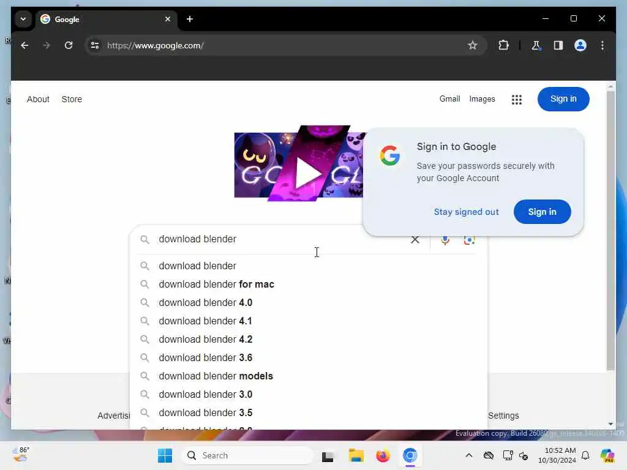
Task: Open a new tab with plus button
Action: (x=190, y=19)
